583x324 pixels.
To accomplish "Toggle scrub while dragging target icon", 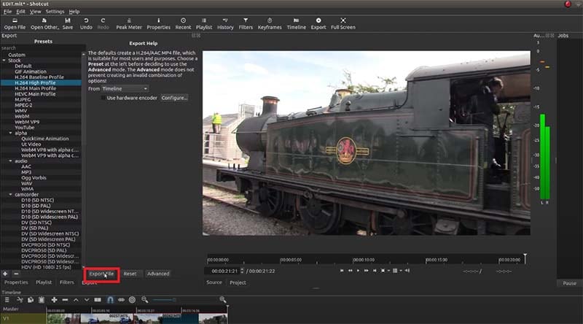I will (x=132, y=300).
